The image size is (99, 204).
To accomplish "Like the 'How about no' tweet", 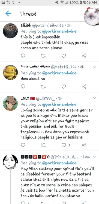I will 64,87.
